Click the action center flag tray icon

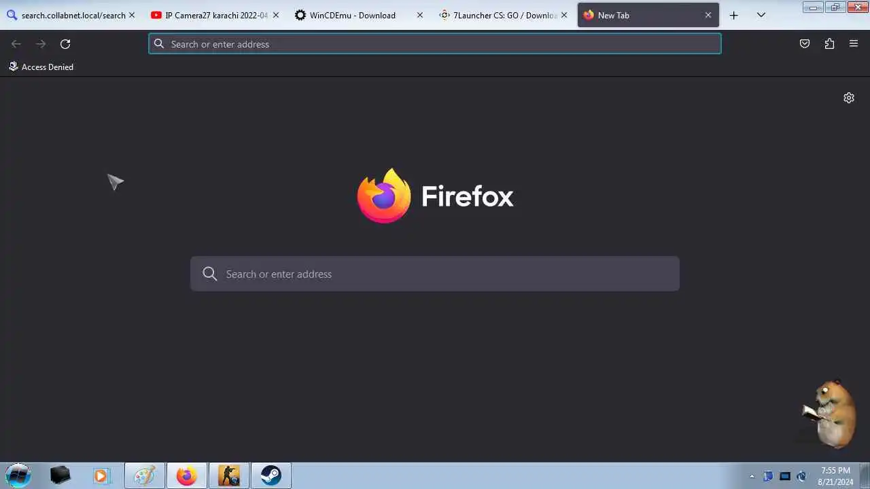tap(768, 476)
